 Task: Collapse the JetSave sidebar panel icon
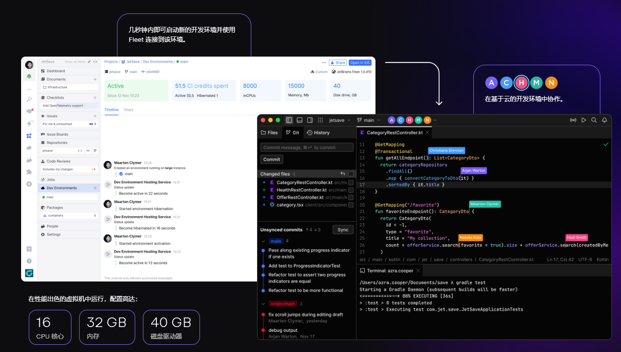click(x=95, y=62)
